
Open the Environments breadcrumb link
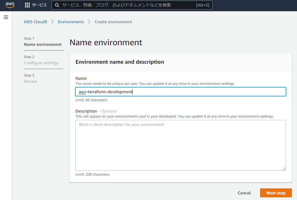click(x=71, y=22)
